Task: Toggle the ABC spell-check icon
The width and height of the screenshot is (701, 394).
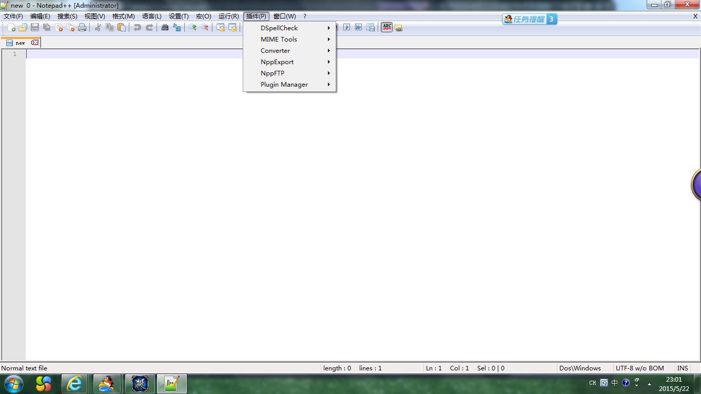Action: (387, 27)
